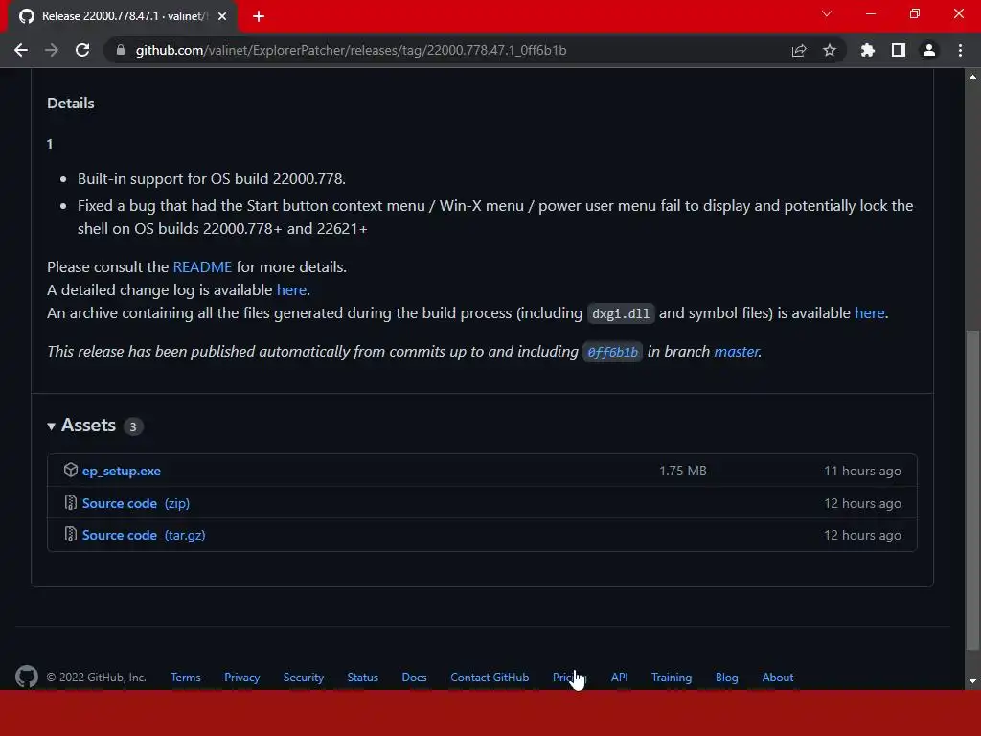Bookmark this page with the star
The height and width of the screenshot is (736, 981).
pos(830,50)
